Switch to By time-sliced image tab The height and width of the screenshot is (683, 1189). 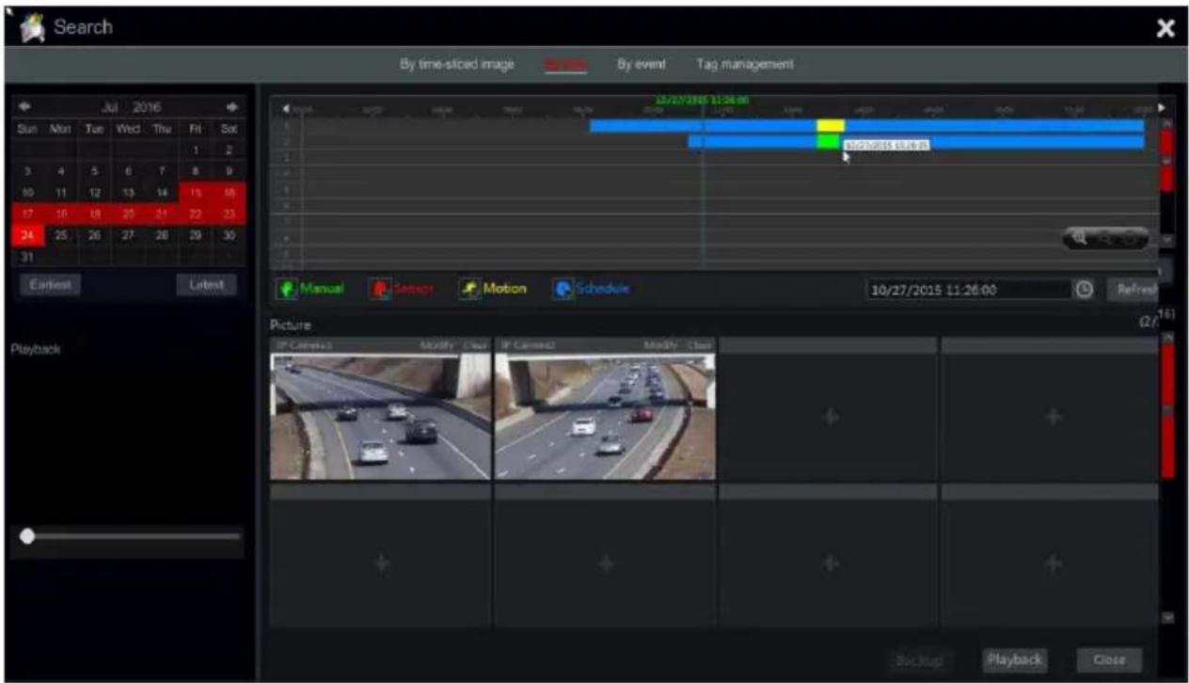(x=457, y=64)
